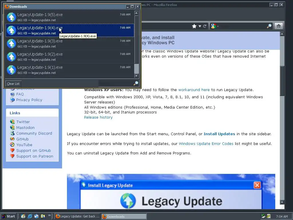Image resolution: width=293 pixels, height=220 pixels.
Task: Click the LegacyUpdate-1.9(1).exe download icon
Action: (11, 70)
